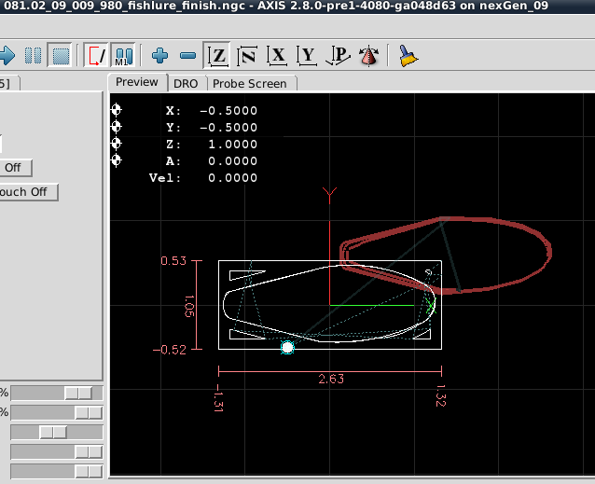Zoom in with the plus icon
This screenshot has width=595, height=484.
tap(159, 56)
